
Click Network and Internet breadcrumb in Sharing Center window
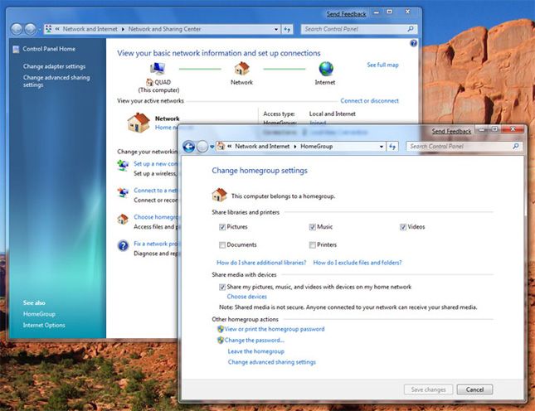(90, 29)
